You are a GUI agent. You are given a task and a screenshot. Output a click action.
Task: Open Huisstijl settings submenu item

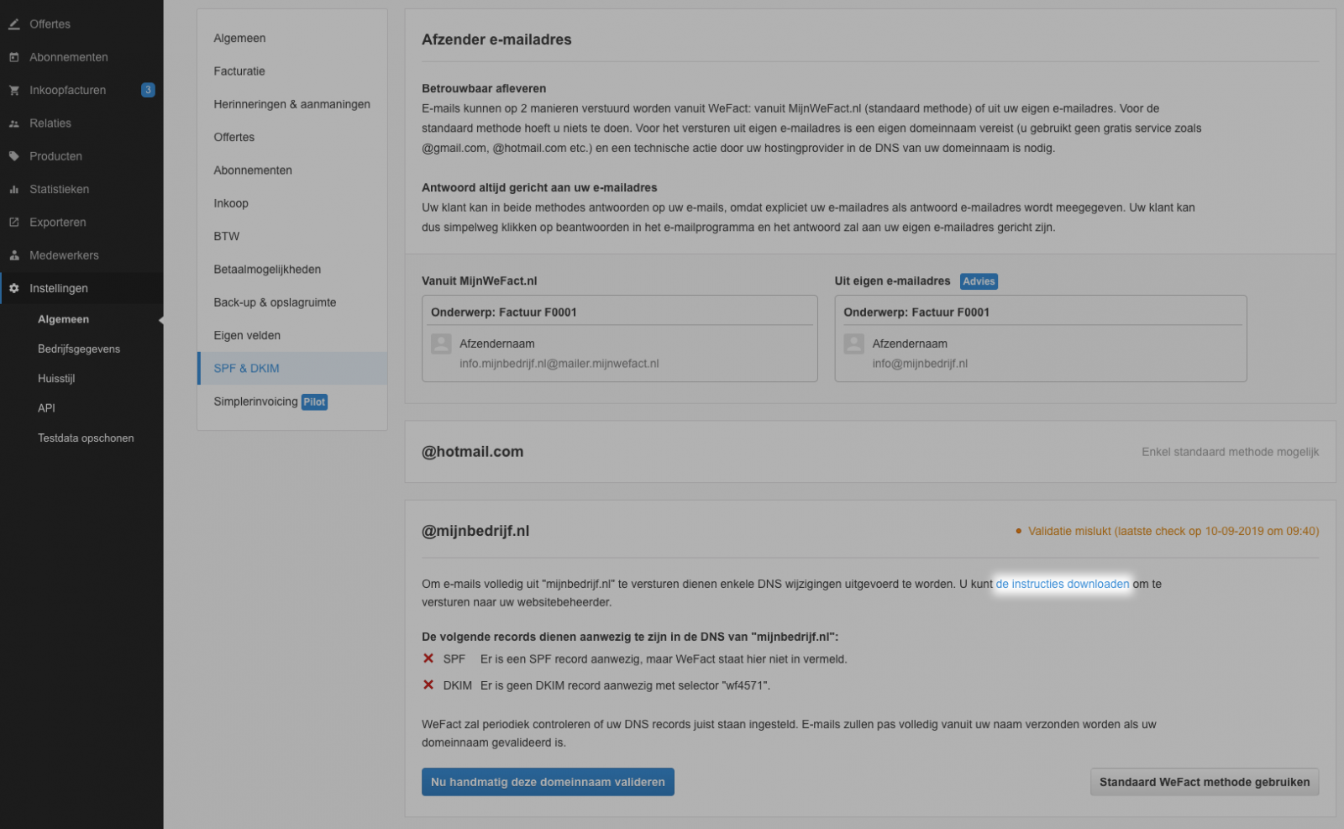(56, 379)
